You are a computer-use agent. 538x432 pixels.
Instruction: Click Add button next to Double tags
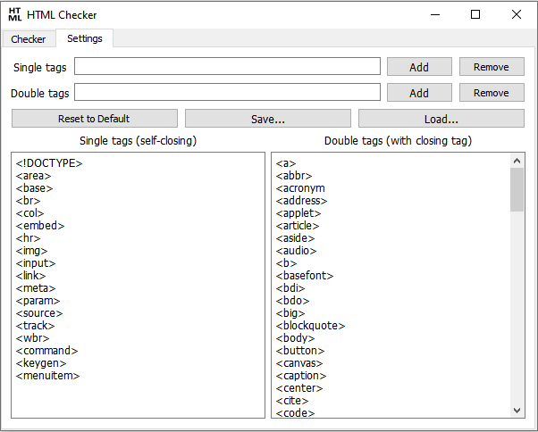(419, 93)
